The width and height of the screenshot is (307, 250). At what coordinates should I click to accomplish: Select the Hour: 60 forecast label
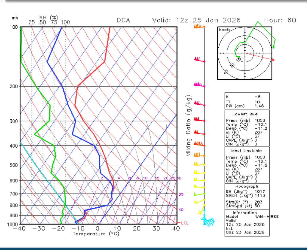click(x=280, y=20)
